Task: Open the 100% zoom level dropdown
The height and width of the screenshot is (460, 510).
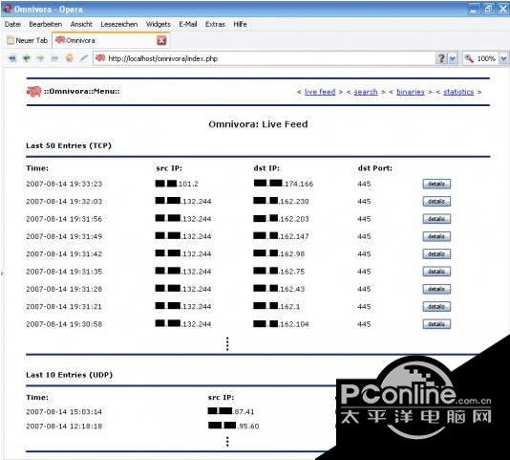Action: pos(503,58)
